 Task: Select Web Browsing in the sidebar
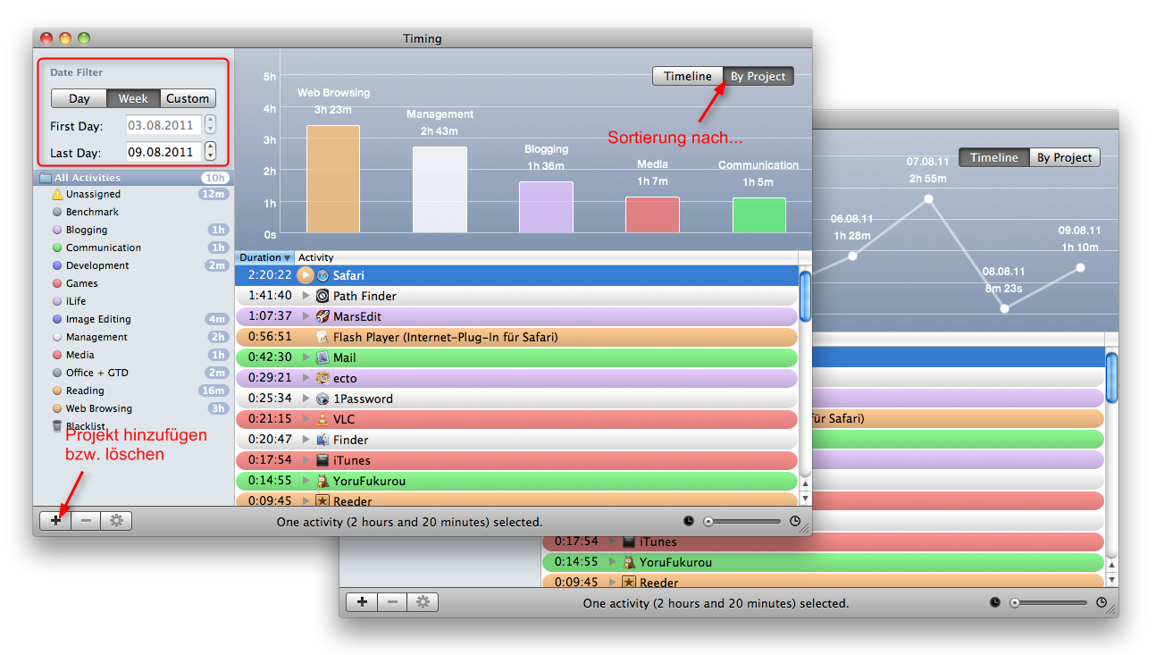[98, 408]
